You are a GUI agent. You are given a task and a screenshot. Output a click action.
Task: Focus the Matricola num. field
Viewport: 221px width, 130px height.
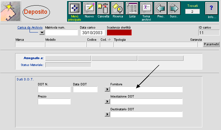[x=61, y=32]
